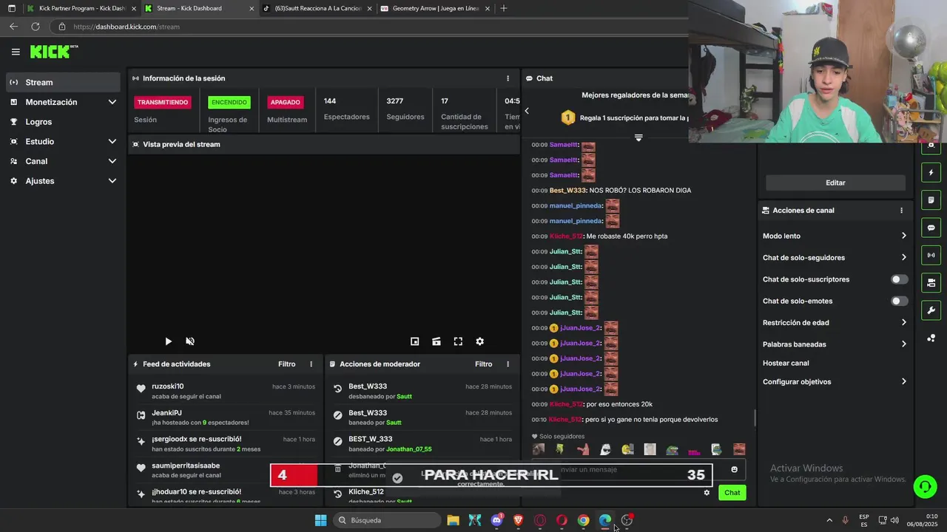Go back in the browser
The image size is (947, 532).
13,27
